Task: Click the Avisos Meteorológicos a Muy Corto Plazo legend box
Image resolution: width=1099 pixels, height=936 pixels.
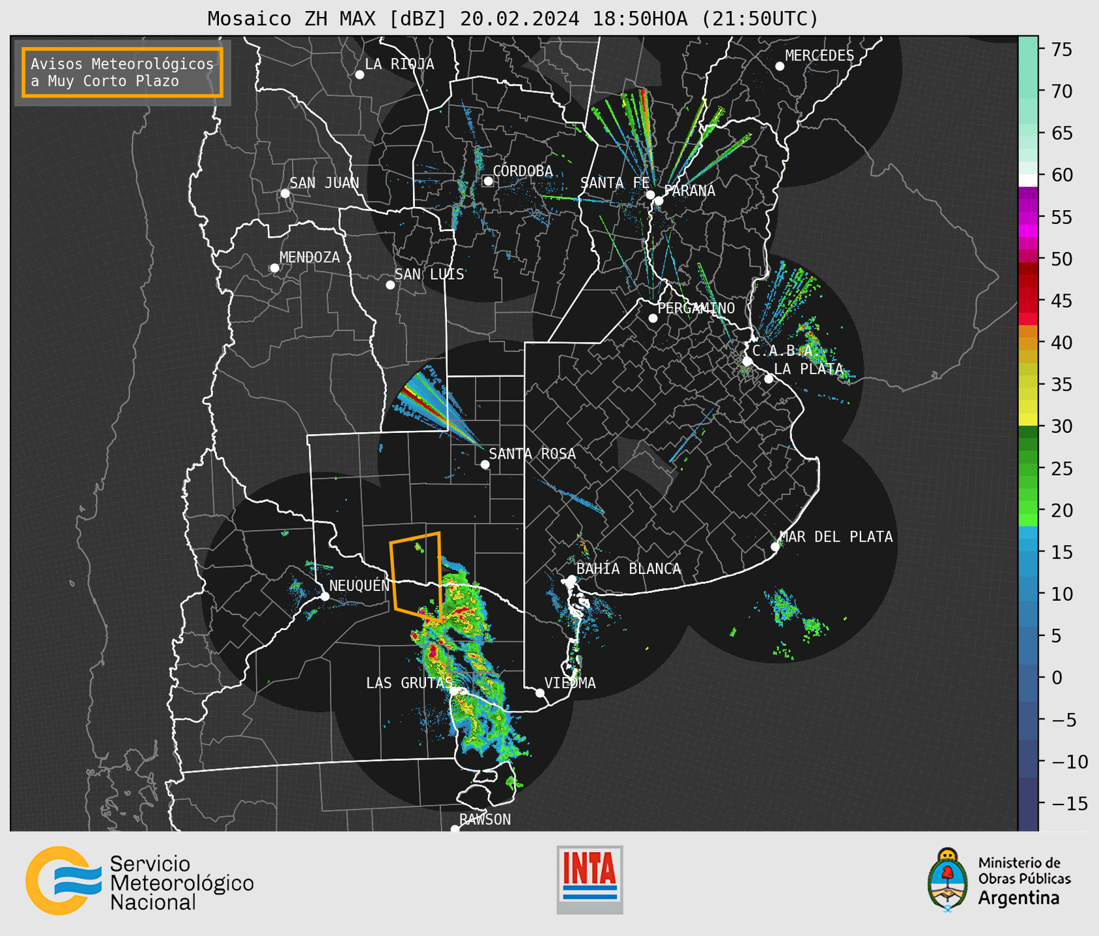Action: 122,72
